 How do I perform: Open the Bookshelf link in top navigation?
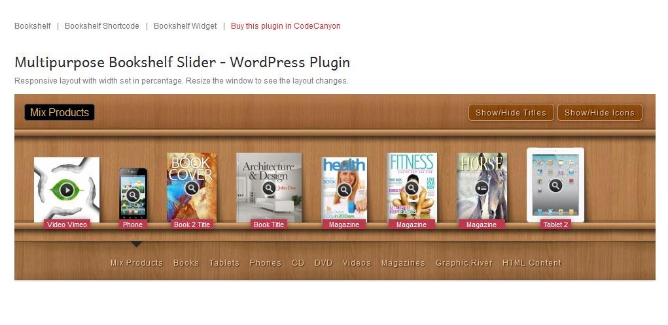pyautogui.click(x=32, y=26)
